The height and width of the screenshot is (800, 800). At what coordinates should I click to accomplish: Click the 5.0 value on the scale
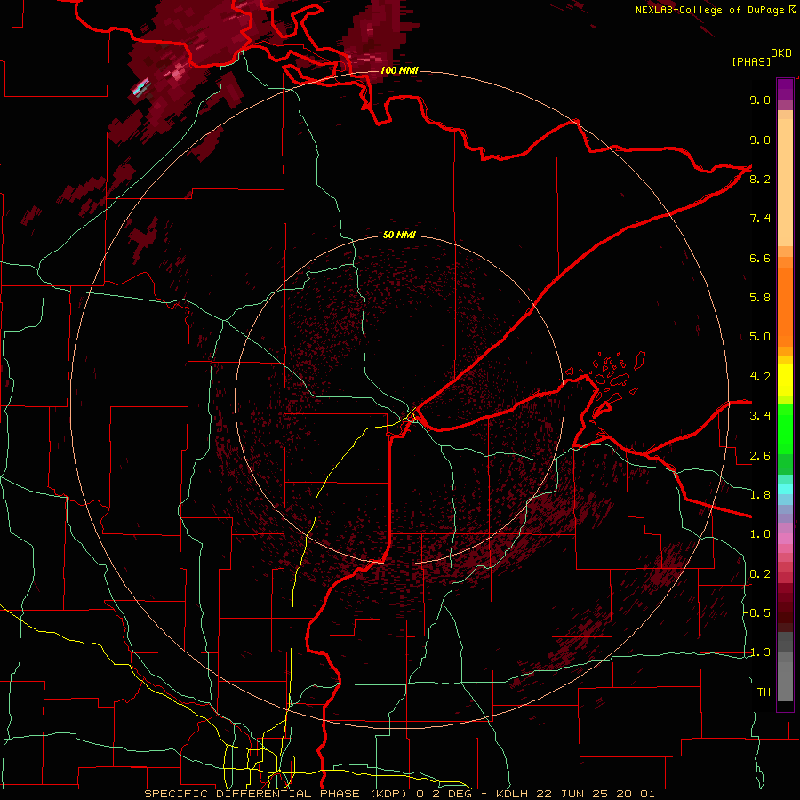(x=760, y=337)
